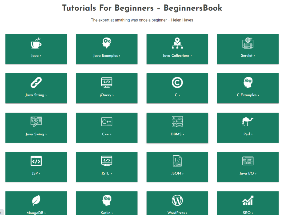The width and height of the screenshot is (288, 215).
Task: Click the C++ boxed icon
Action: [107, 122]
